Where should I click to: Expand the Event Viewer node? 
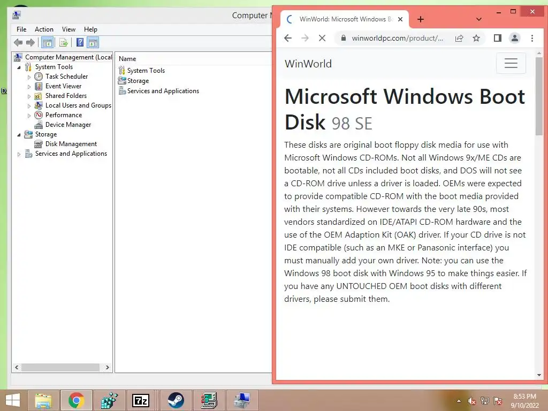coord(29,86)
